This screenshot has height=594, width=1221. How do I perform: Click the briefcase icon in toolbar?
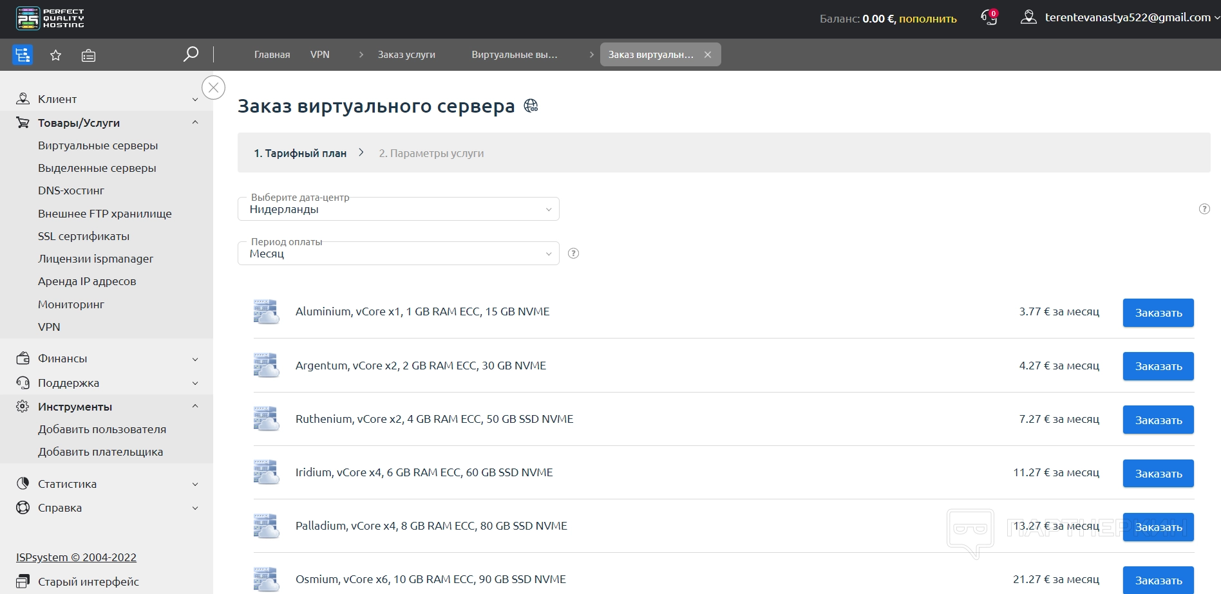click(89, 56)
